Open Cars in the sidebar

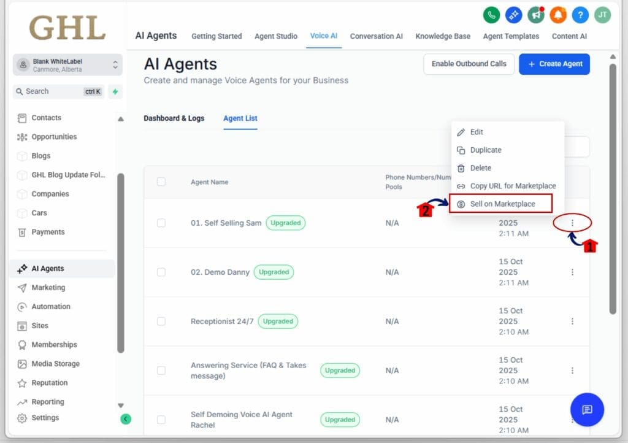point(39,213)
